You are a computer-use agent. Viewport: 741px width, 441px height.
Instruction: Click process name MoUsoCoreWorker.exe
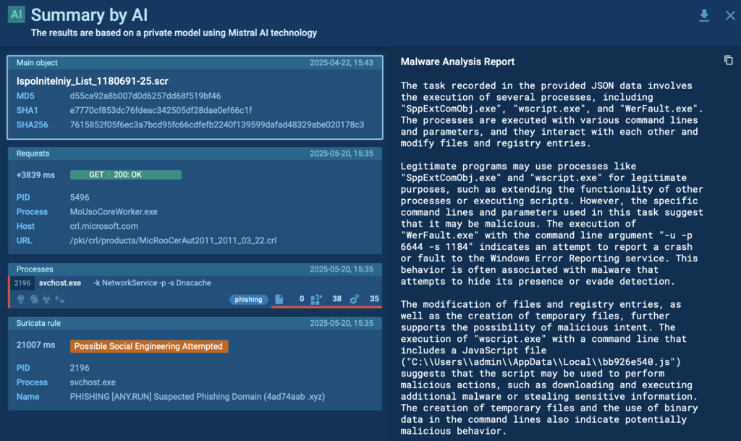(114, 211)
